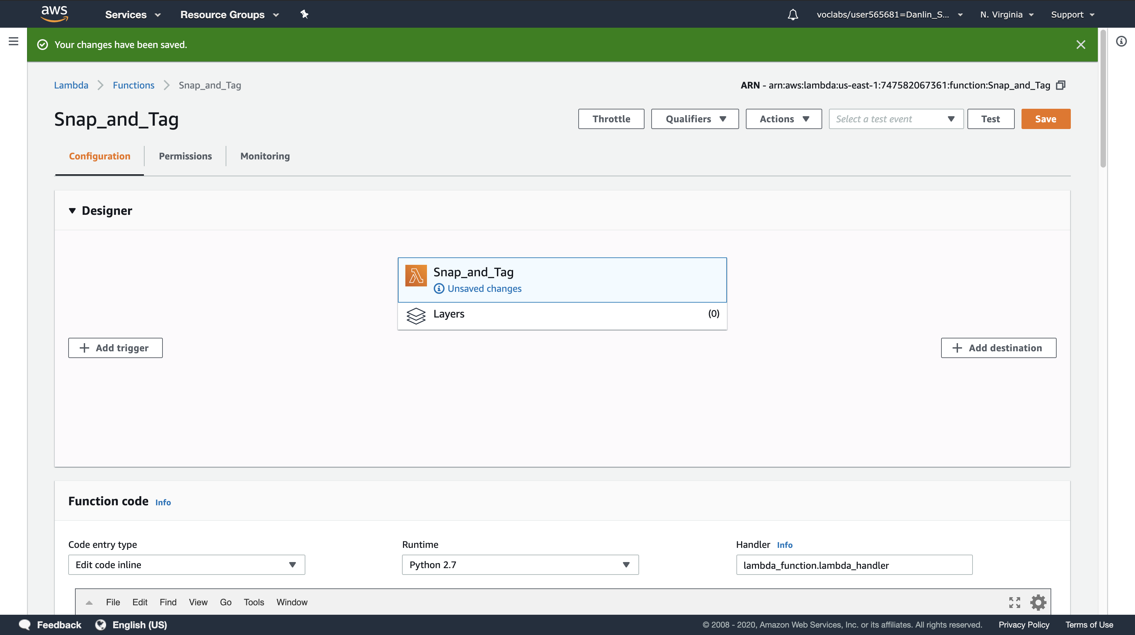Open code editor settings gear
This screenshot has height=635, width=1135.
(1038, 602)
